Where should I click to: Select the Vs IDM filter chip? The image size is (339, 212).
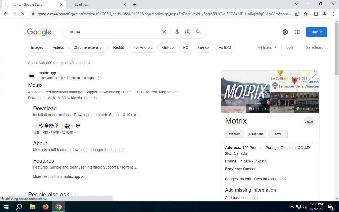[x=225, y=47]
